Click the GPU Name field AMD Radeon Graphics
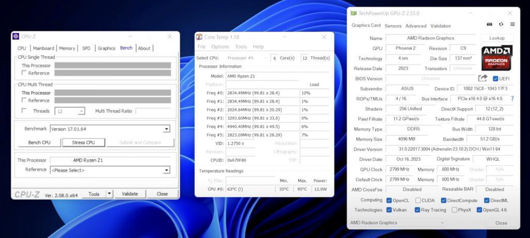This screenshot has width=530, height=238. coord(430,38)
